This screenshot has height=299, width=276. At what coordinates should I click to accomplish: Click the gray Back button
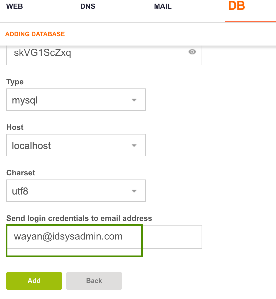[x=94, y=281]
